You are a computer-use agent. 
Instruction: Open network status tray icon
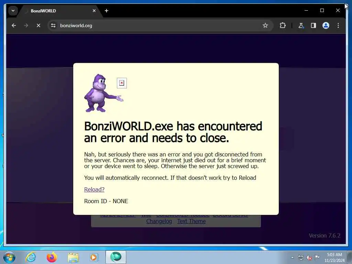[301, 257]
